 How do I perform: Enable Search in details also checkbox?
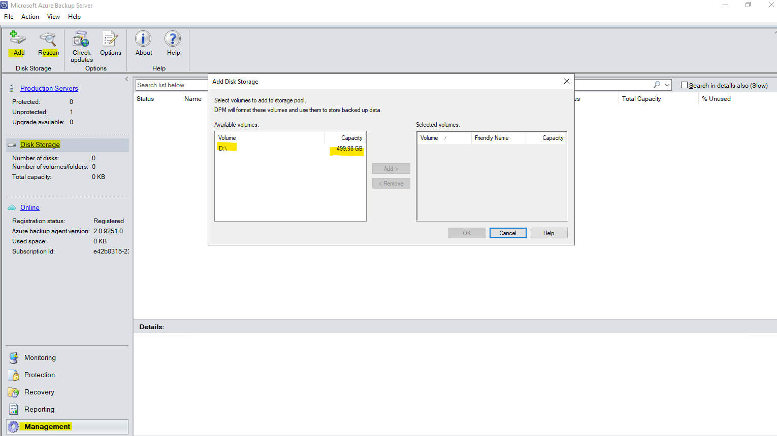[x=684, y=85]
